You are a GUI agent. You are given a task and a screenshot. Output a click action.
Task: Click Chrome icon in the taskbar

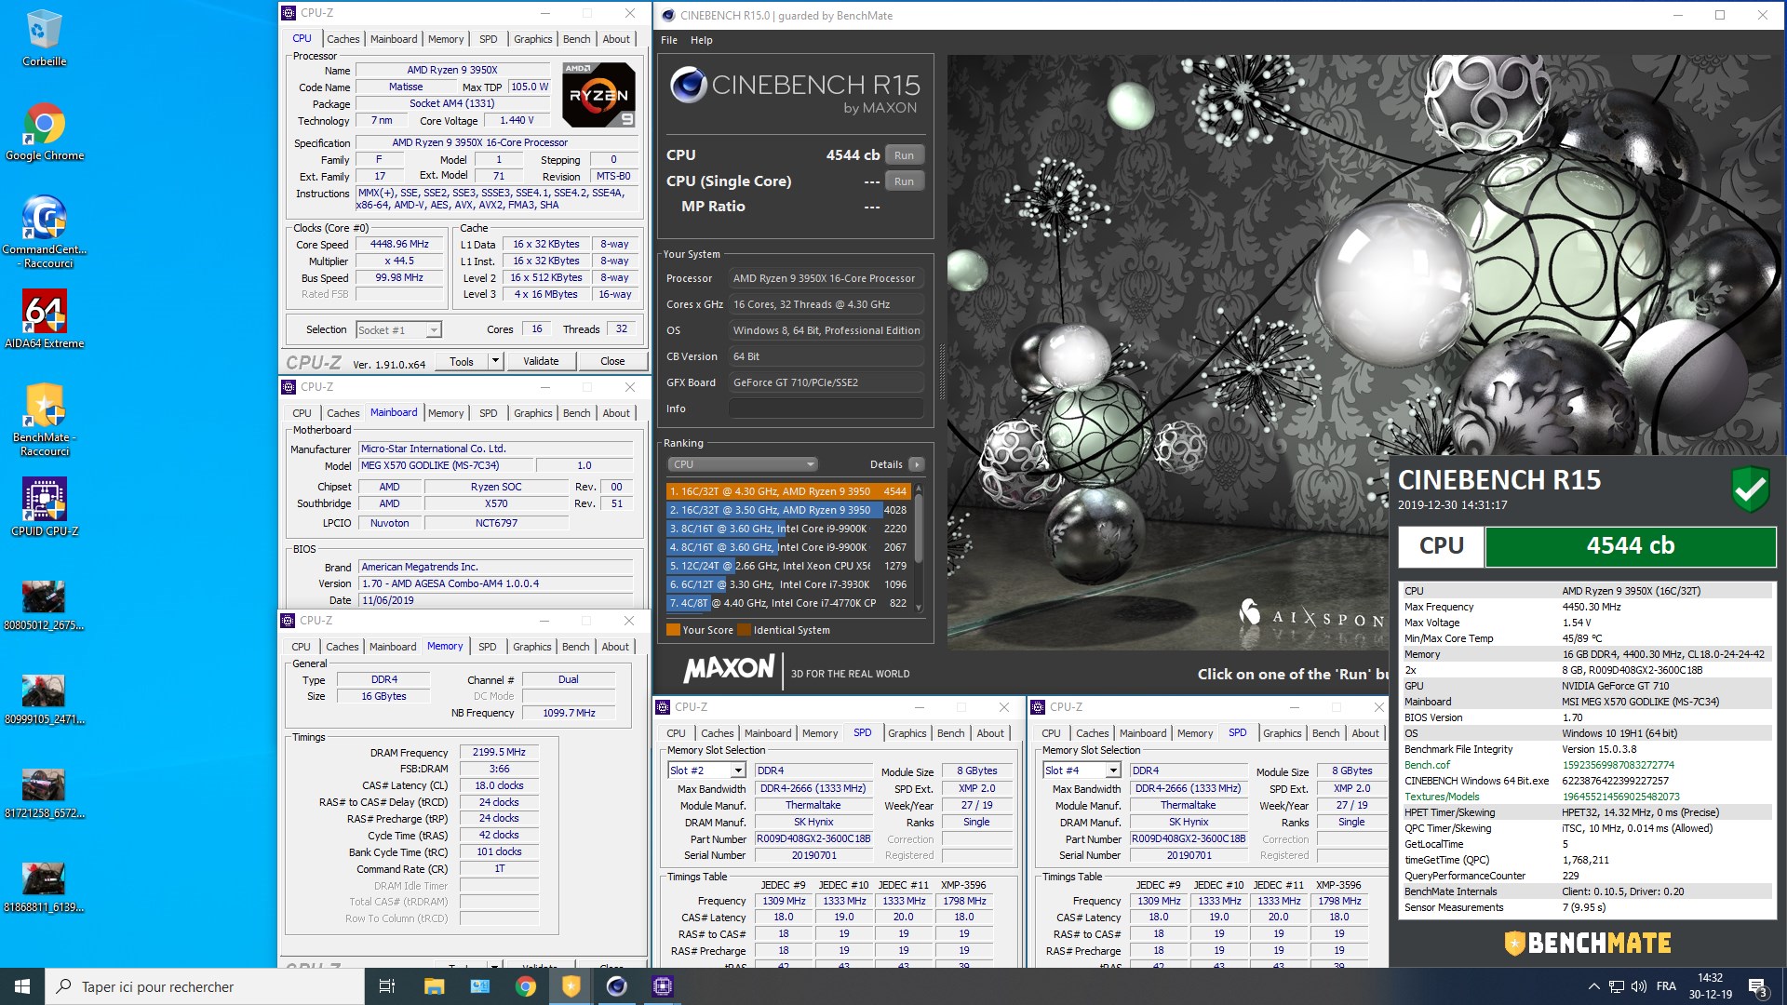coord(525,986)
